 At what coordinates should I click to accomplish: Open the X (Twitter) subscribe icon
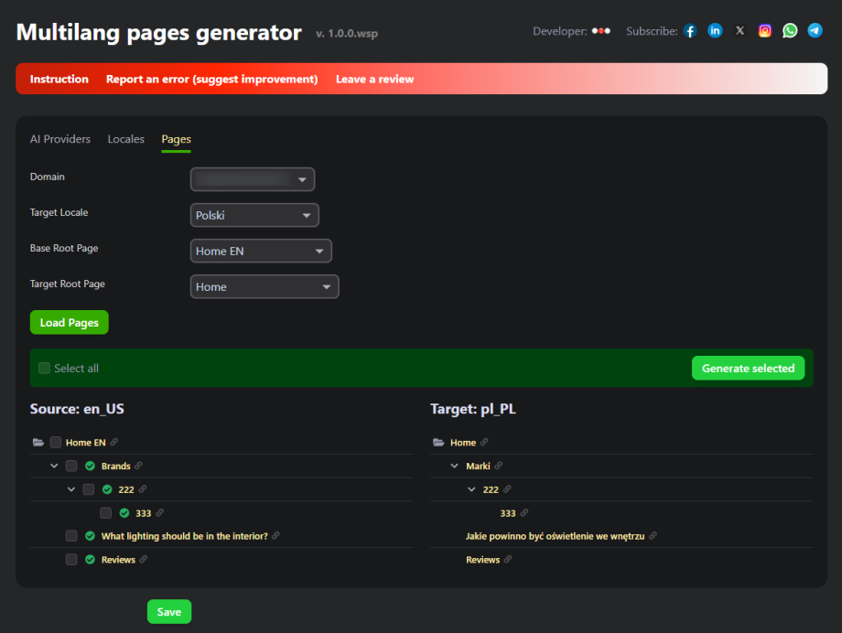click(740, 30)
